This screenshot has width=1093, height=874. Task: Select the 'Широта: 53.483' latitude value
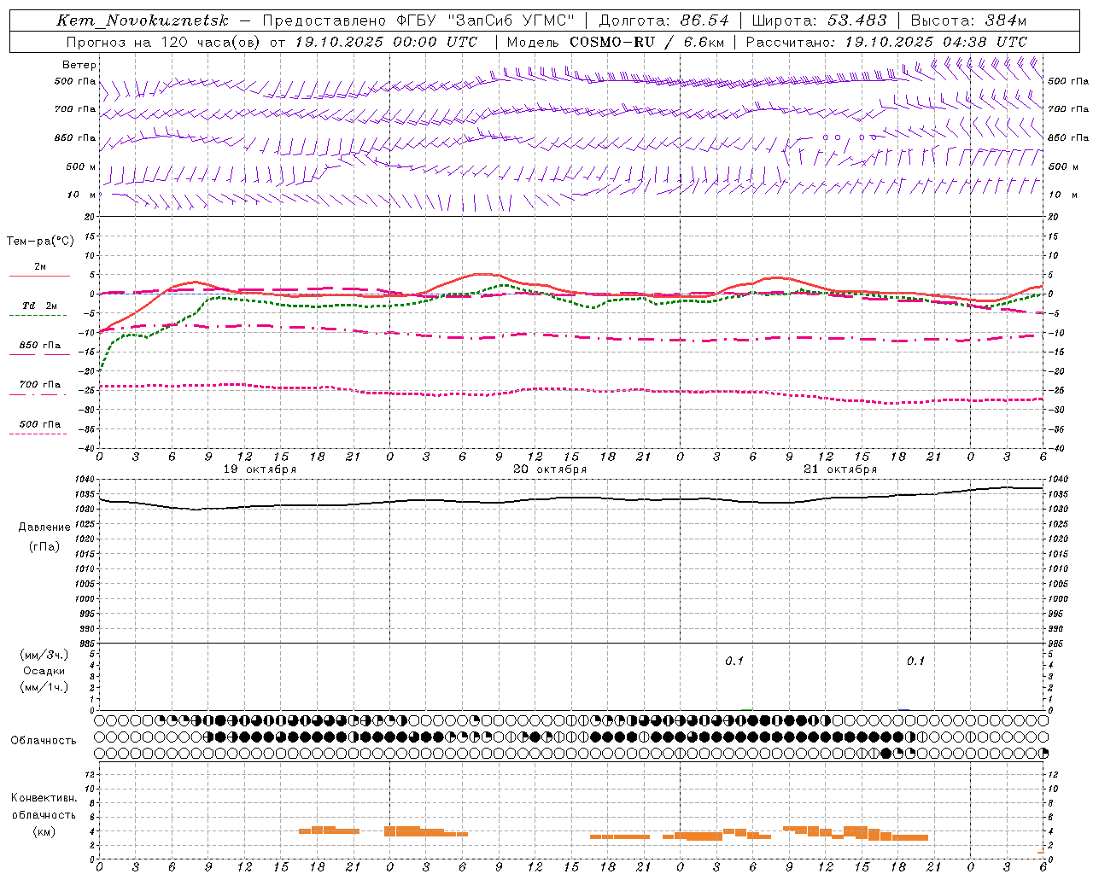tap(819, 20)
